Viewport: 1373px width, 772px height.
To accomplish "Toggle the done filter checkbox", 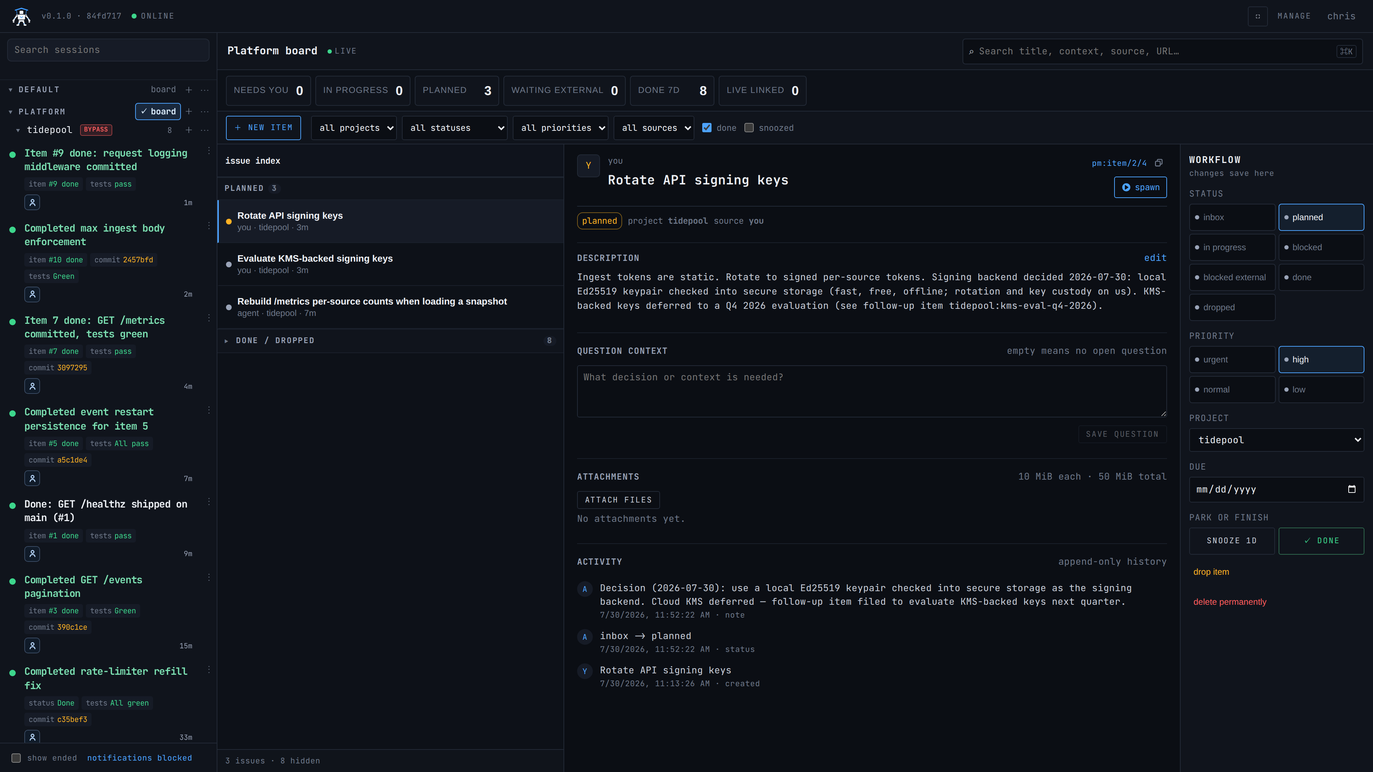I will pyautogui.click(x=707, y=128).
